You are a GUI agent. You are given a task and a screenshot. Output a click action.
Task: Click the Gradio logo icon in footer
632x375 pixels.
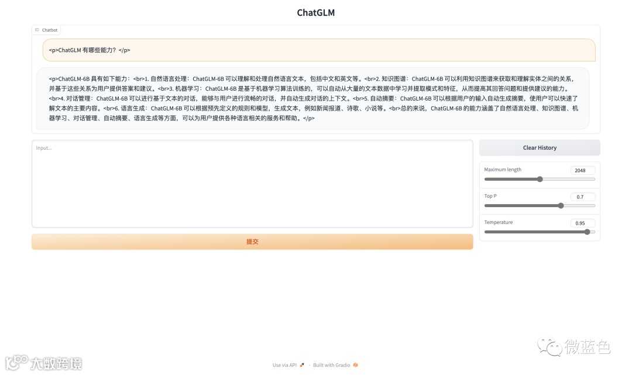tap(356, 365)
